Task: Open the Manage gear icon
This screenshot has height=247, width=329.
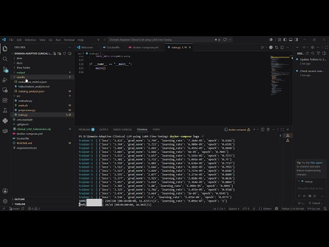Action: coord(5,201)
